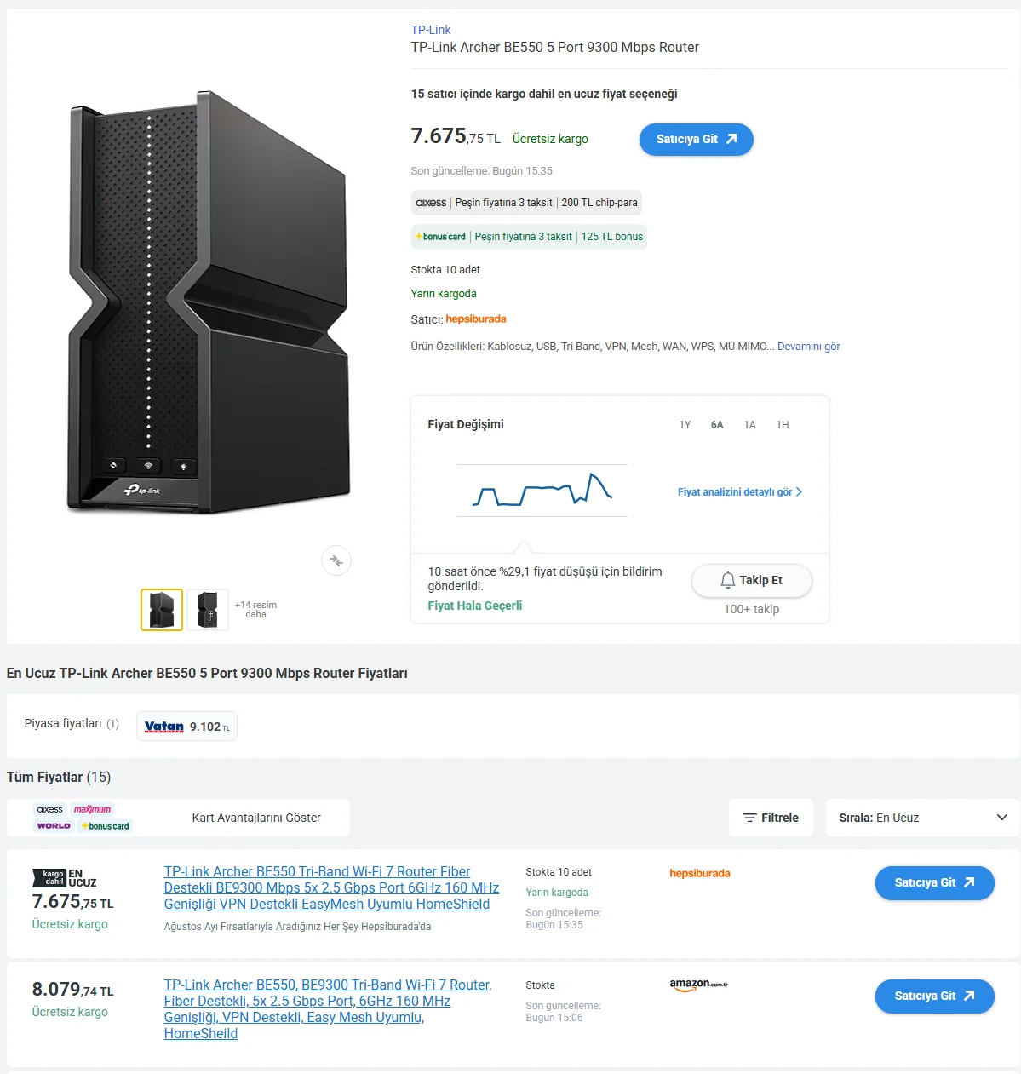Click the image compare arrows icon
The image size is (1021, 1074).
(x=336, y=560)
